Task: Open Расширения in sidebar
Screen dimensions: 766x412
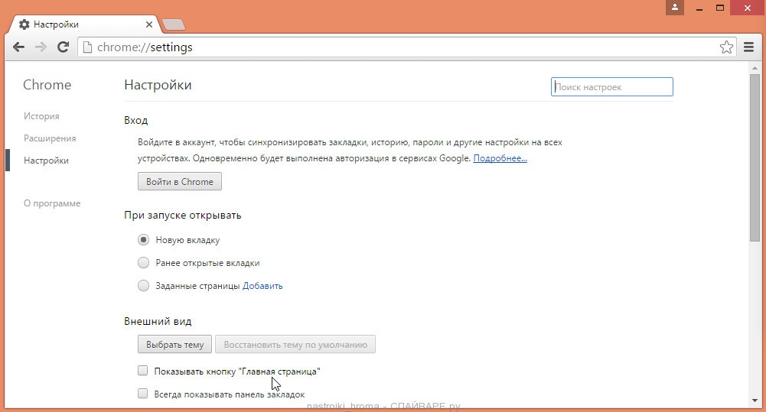Action: click(x=50, y=138)
